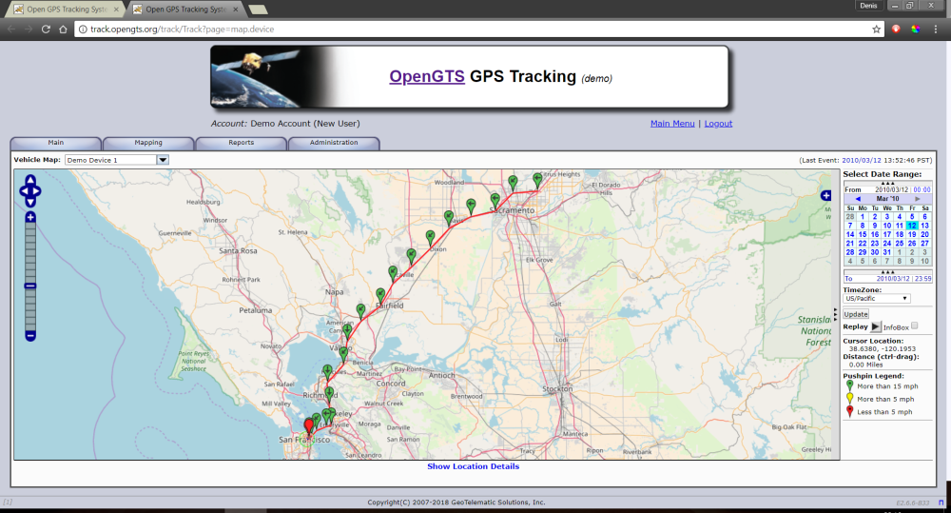951x513 pixels.
Task: Start the track Replay play button
Action: [x=876, y=326]
